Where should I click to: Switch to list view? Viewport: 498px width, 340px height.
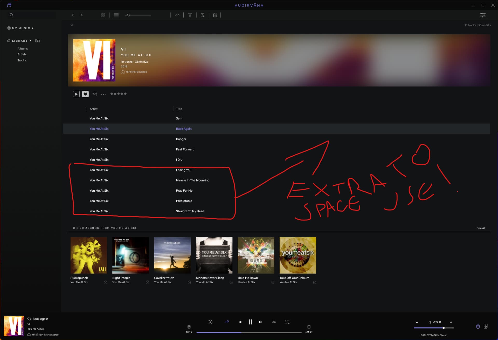coord(116,15)
